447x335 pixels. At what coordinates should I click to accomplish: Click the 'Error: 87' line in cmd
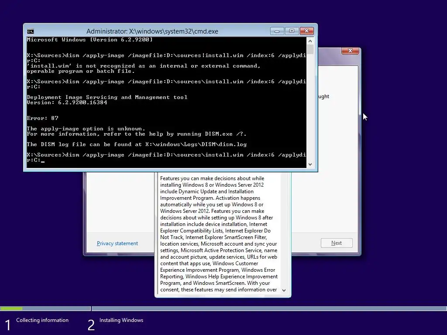[42, 118]
